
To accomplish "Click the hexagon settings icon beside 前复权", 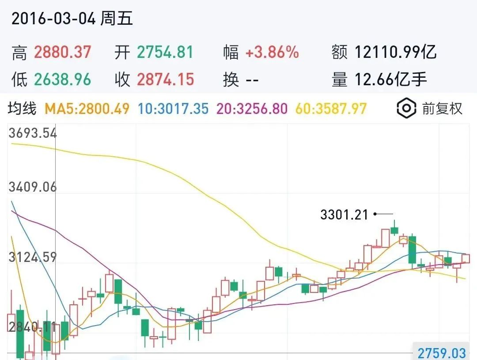I will tap(406, 108).
